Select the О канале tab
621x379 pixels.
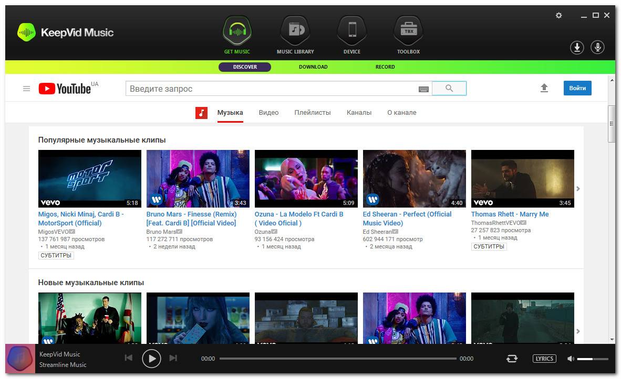pos(401,113)
